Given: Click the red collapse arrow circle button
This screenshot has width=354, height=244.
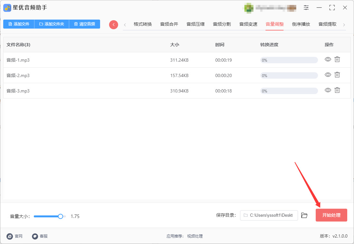Looking at the screenshot, I should 114,24.
